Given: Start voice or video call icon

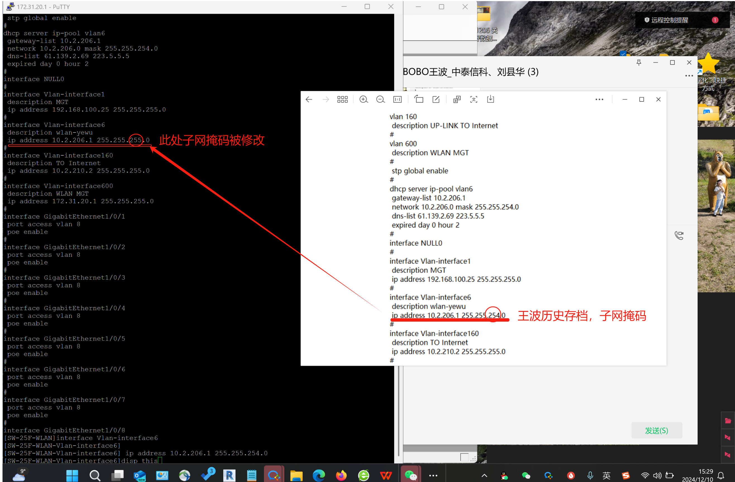Looking at the screenshot, I should (x=679, y=236).
